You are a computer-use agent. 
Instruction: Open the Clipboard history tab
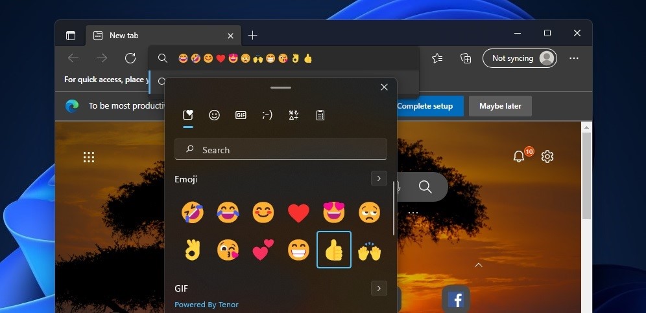point(320,115)
